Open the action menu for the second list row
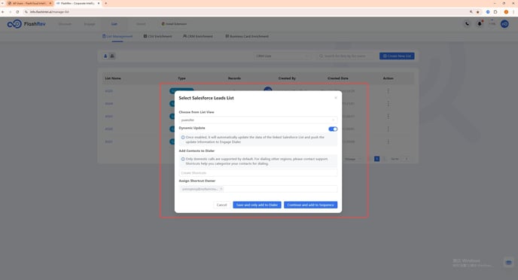 (x=388, y=104)
